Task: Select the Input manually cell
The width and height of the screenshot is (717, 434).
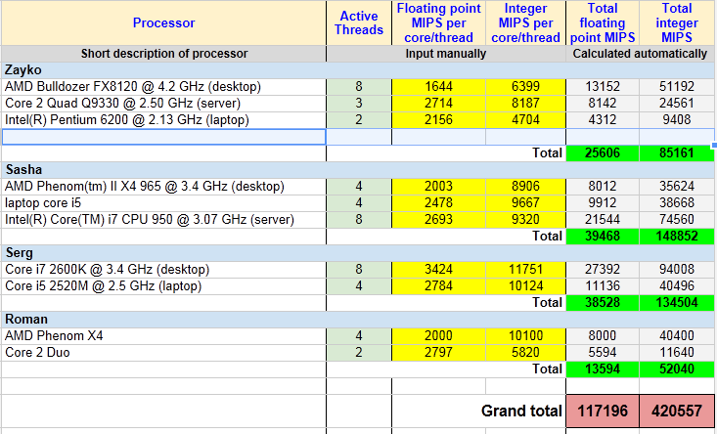Action: click(x=446, y=54)
